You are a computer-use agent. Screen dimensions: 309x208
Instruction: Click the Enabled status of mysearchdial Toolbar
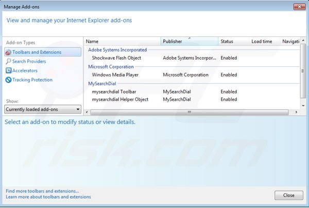pos(229,92)
